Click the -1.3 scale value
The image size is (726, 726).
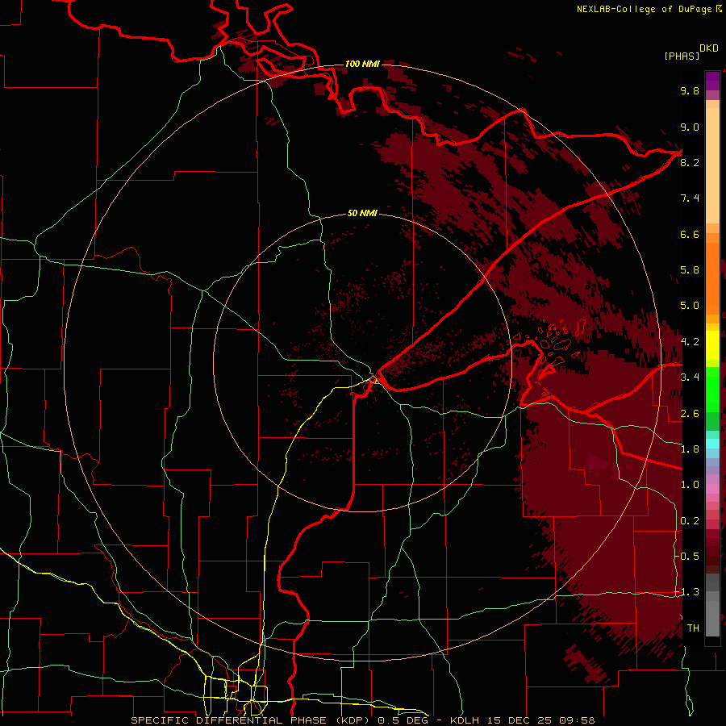click(x=687, y=592)
